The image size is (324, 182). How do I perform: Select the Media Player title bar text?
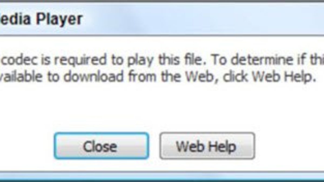coord(41,19)
